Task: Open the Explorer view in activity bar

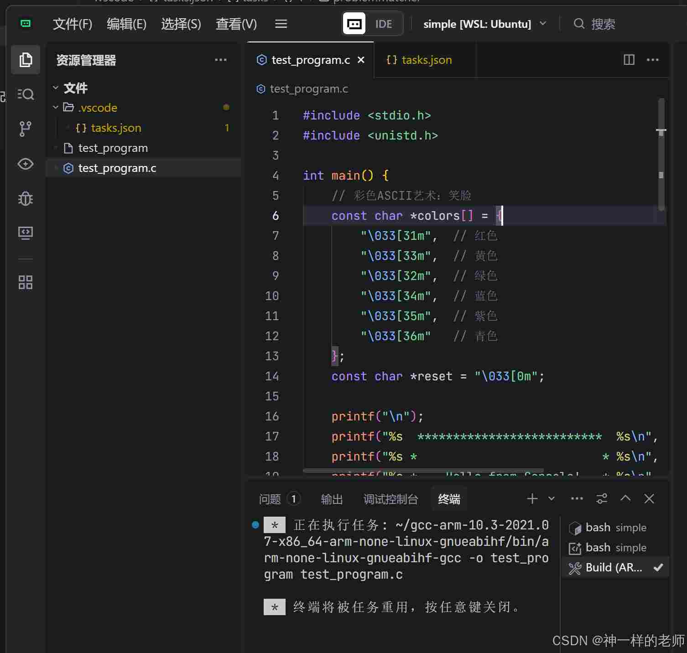Action: tap(26, 60)
